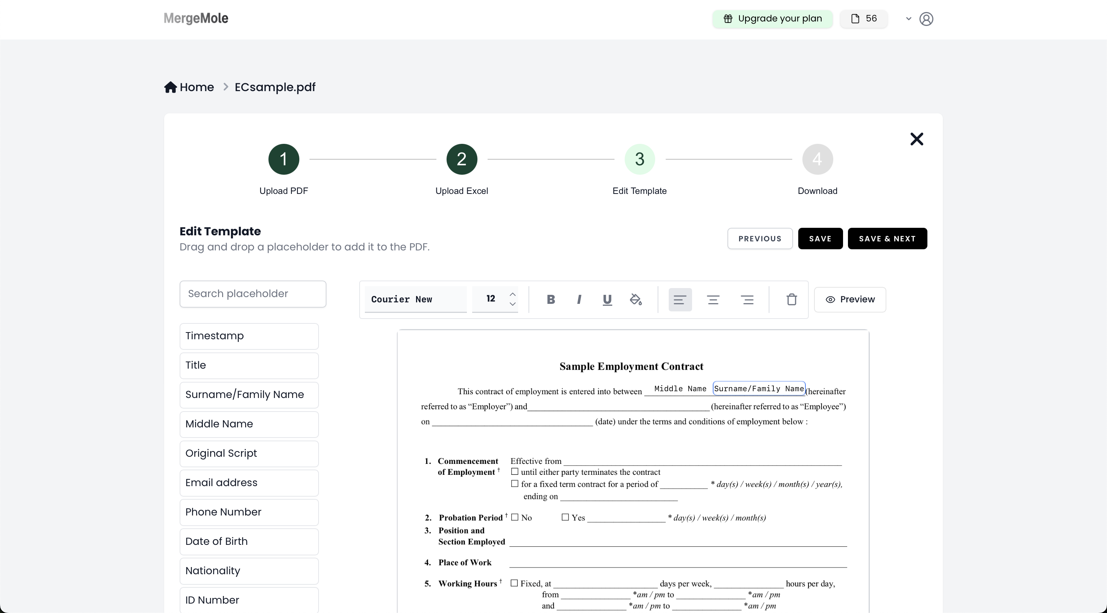Select Surname/Family Name in placeholder list
The height and width of the screenshot is (613, 1107).
point(249,395)
